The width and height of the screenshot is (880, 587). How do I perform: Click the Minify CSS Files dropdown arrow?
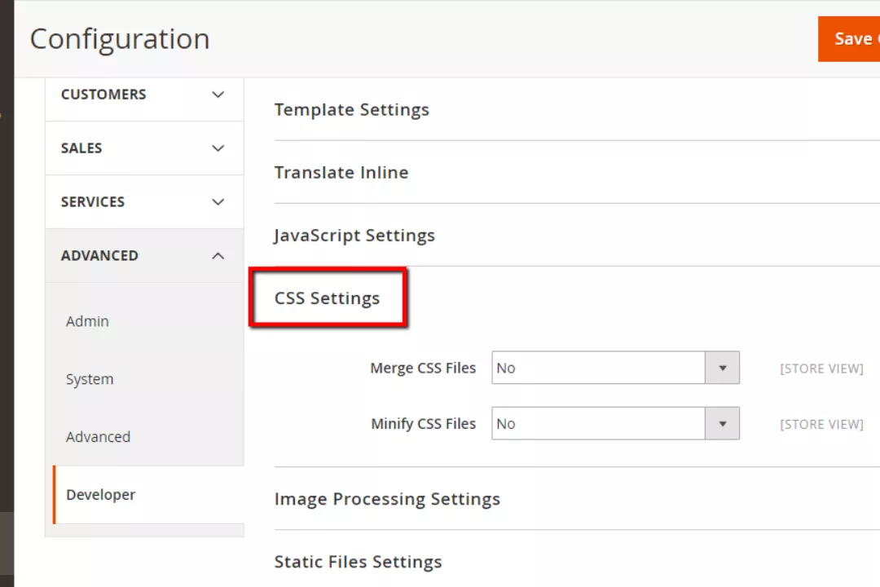[x=722, y=424]
